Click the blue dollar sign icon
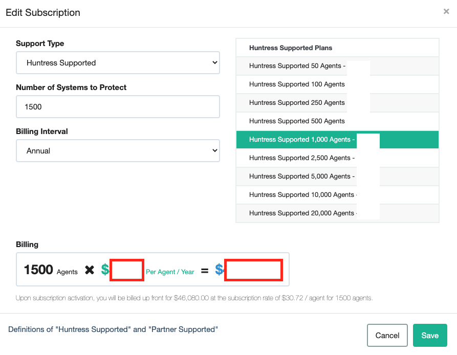This screenshot has height=355, width=457. (219, 270)
